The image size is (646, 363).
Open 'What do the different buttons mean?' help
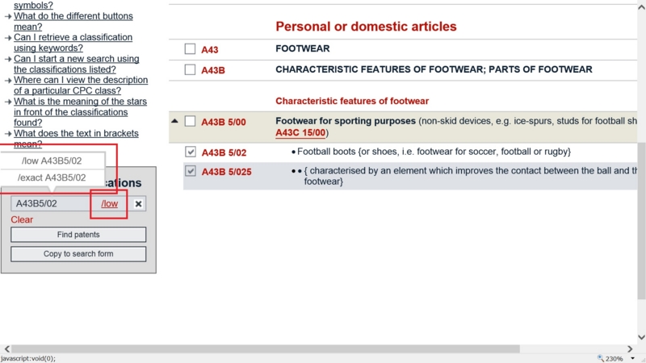[x=73, y=22]
